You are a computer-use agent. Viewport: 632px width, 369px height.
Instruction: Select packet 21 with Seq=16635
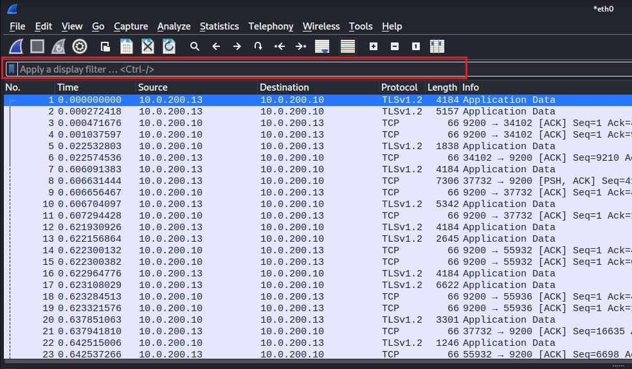[318, 331]
